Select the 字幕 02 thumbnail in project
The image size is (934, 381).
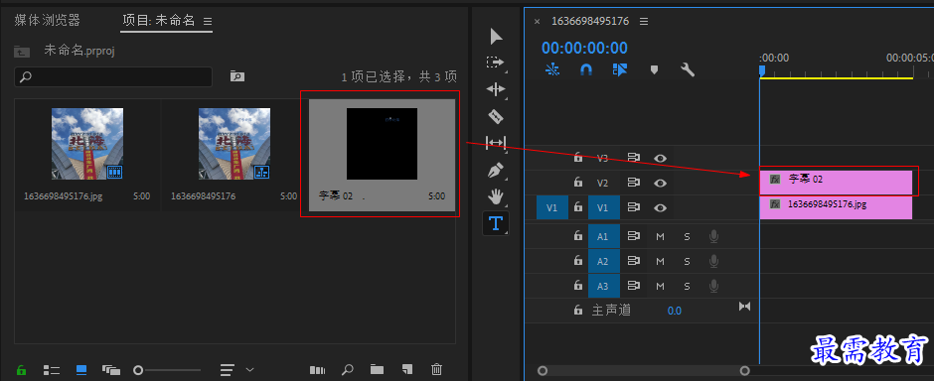click(x=382, y=143)
